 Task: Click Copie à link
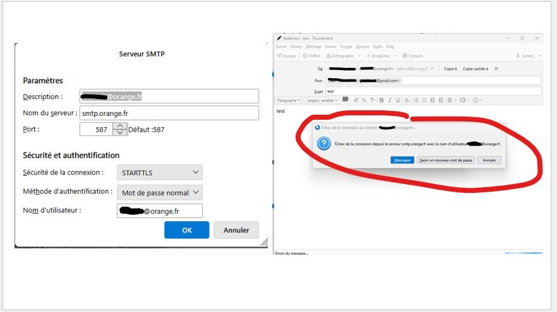(450, 69)
